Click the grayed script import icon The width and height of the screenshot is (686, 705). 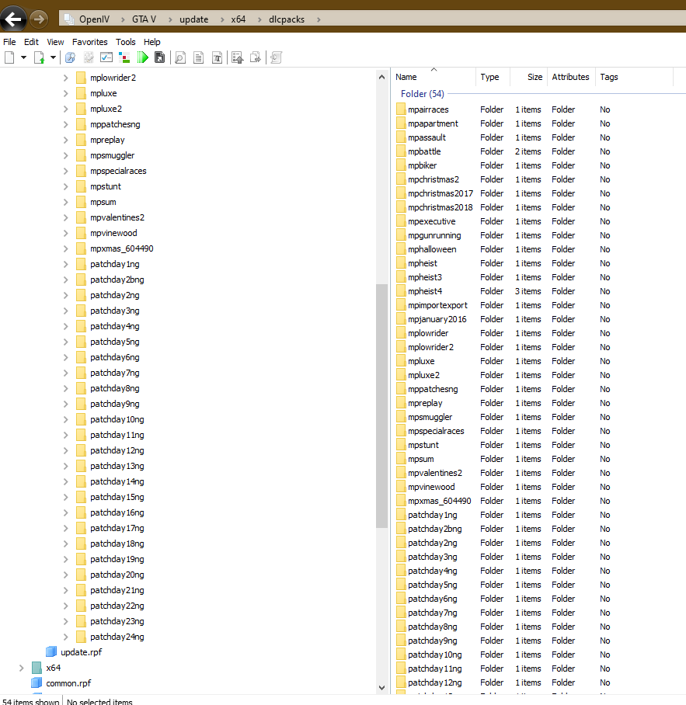click(277, 57)
